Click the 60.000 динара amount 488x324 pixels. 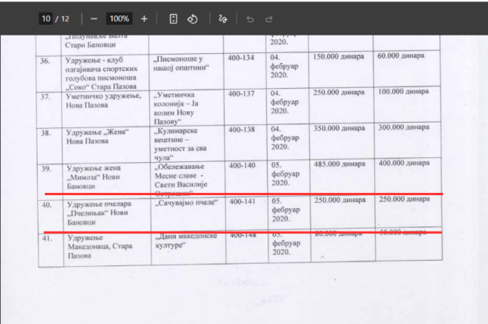[x=402, y=57]
